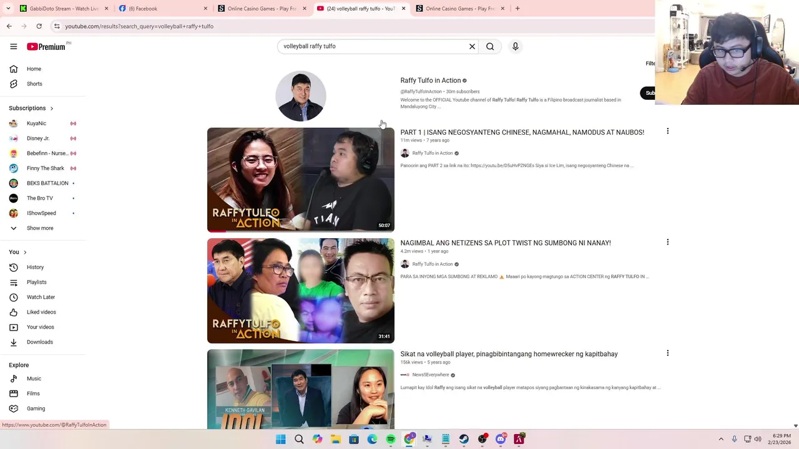Open Spotify from the taskbar
This screenshot has width=799, height=449.
390,440
